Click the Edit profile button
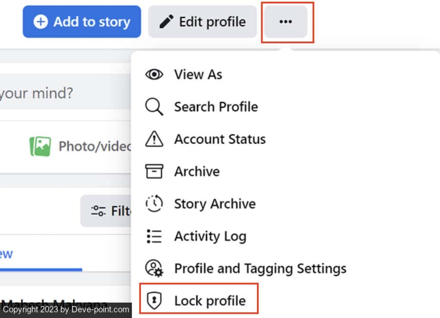 pos(202,21)
